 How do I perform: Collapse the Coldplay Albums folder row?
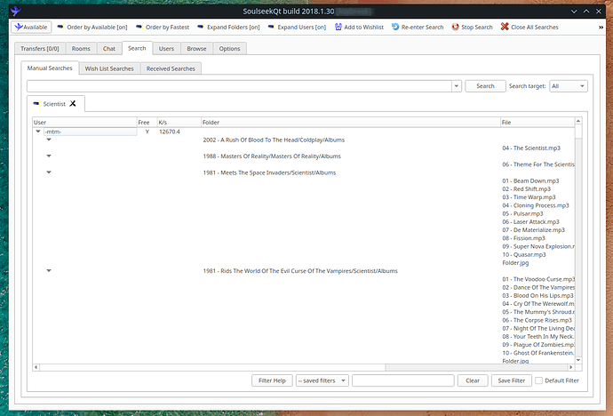[49, 140]
